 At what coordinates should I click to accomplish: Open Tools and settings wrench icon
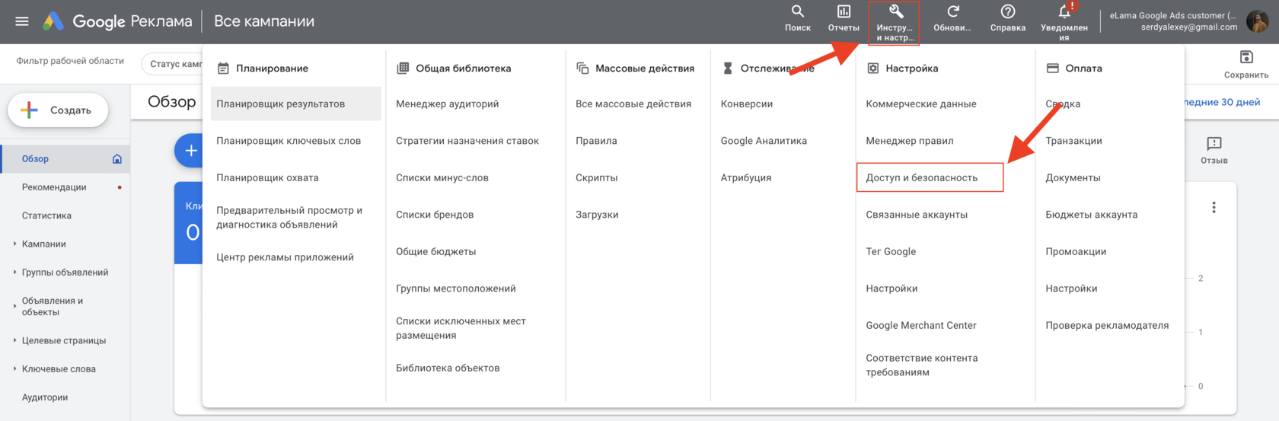[896, 11]
